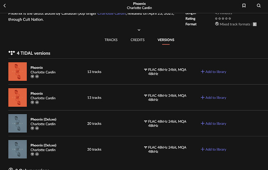Click the explicit 'E' badge next to Mixed track formats
Viewport: 268px width, 170px height.
tap(255, 24)
